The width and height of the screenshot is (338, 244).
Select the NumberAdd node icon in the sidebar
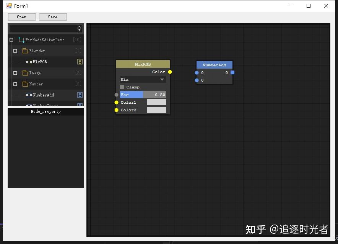click(29, 95)
